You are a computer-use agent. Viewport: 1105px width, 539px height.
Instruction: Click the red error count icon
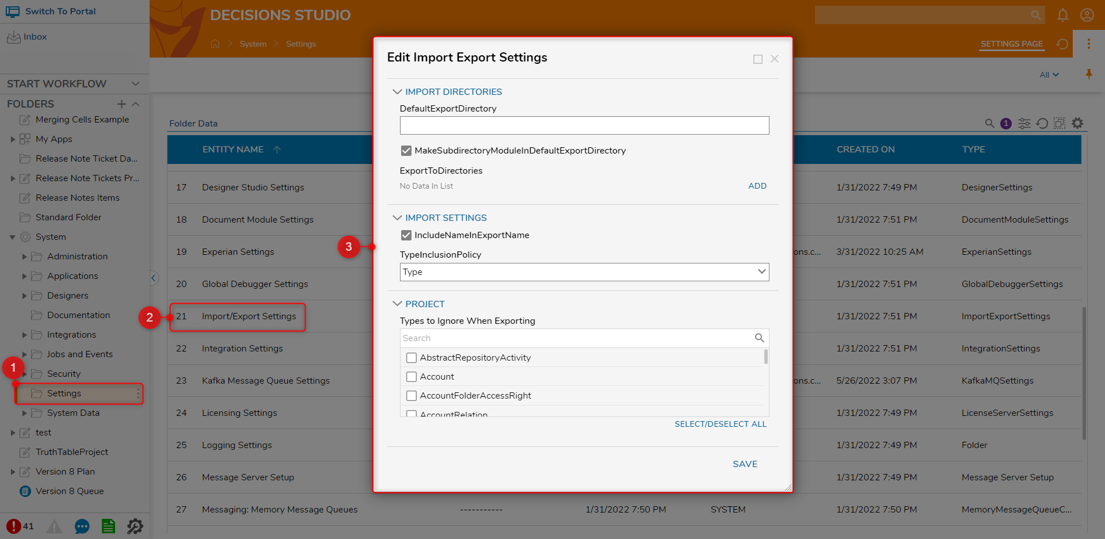coord(13,526)
